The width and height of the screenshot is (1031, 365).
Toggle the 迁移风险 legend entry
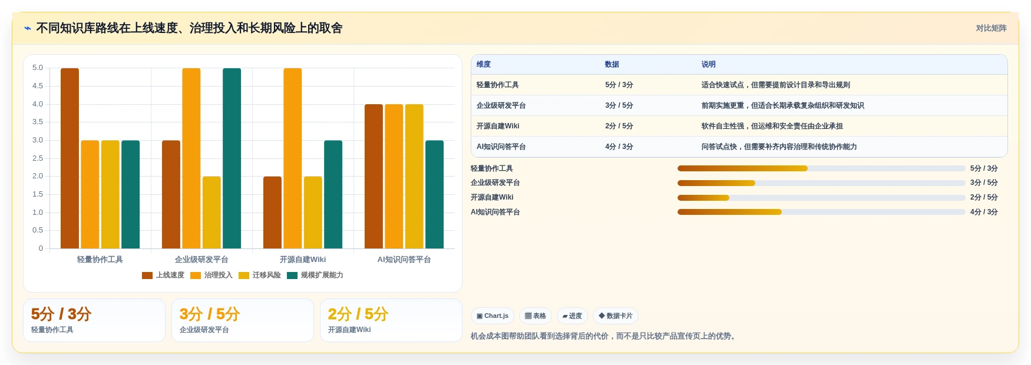tap(259, 276)
